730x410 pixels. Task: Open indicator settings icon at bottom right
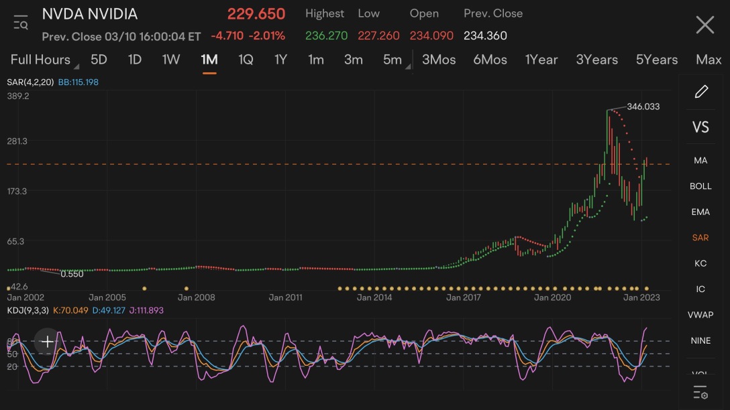point(700,393)
